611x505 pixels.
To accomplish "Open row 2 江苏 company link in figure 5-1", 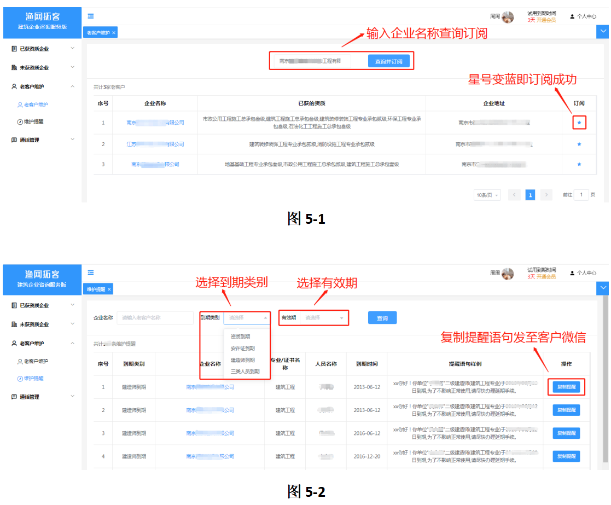I will (x=155, y=144).
